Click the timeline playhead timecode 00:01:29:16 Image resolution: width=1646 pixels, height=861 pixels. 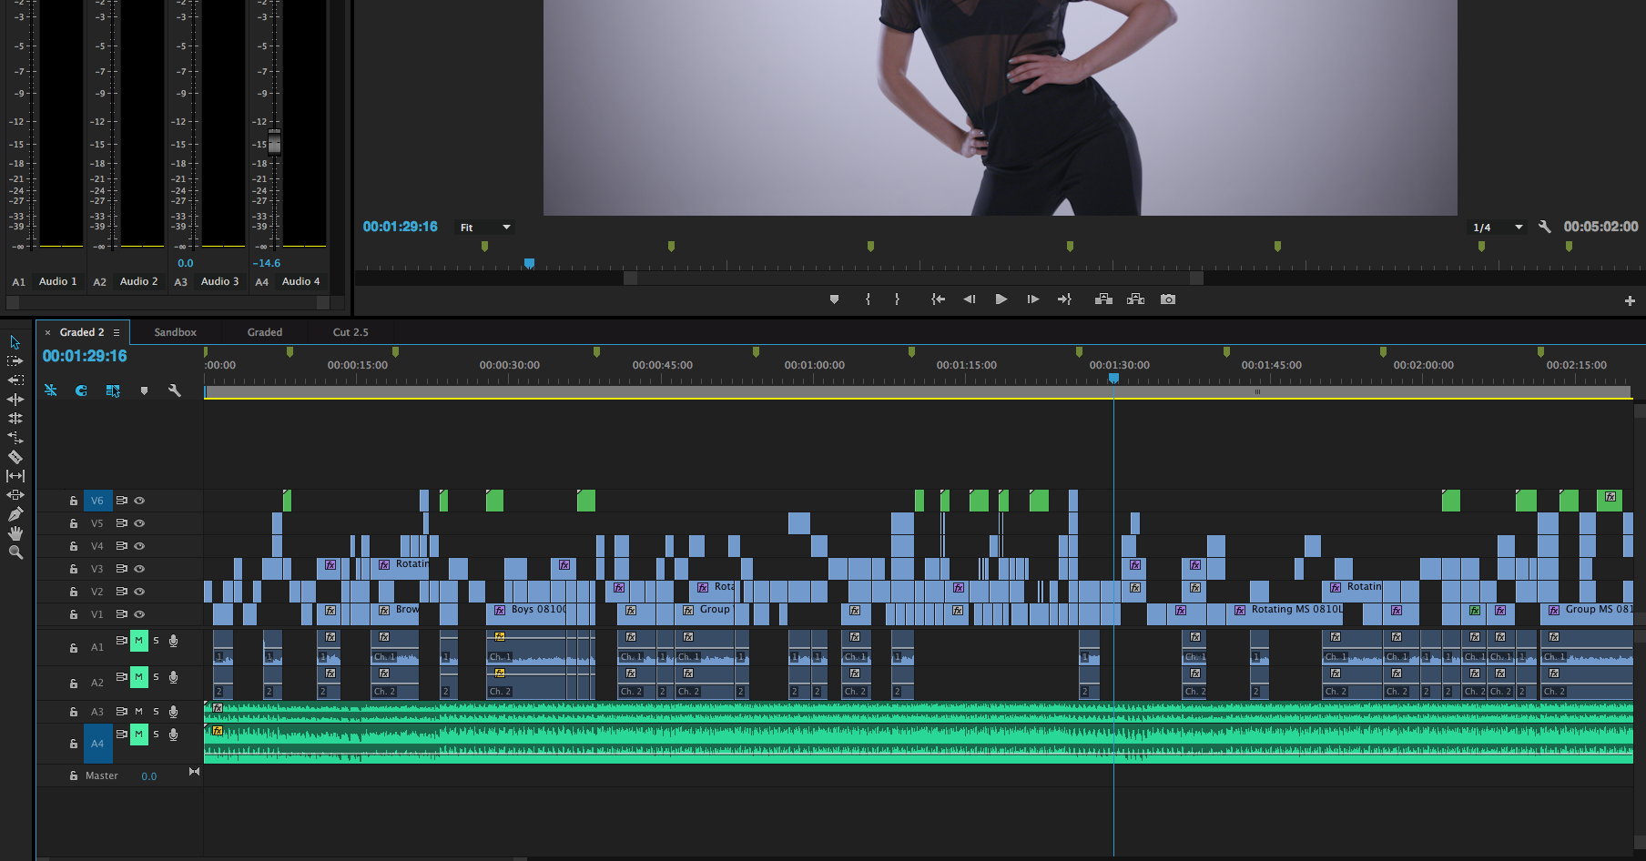coord(85,356)
